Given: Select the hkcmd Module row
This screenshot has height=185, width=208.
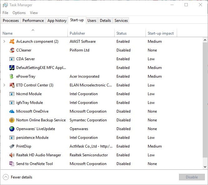Looking at the screenshot, I should click(x=102, y=94).
